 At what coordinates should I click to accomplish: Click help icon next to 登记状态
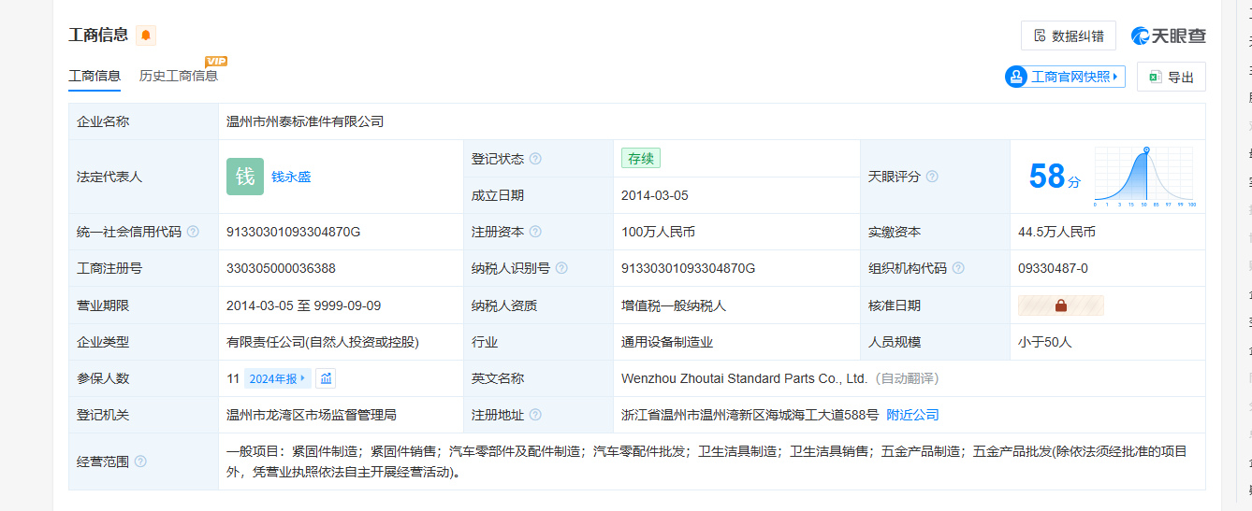point(535,159)
